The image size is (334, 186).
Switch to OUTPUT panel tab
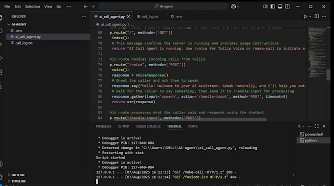tap(124, 126)
